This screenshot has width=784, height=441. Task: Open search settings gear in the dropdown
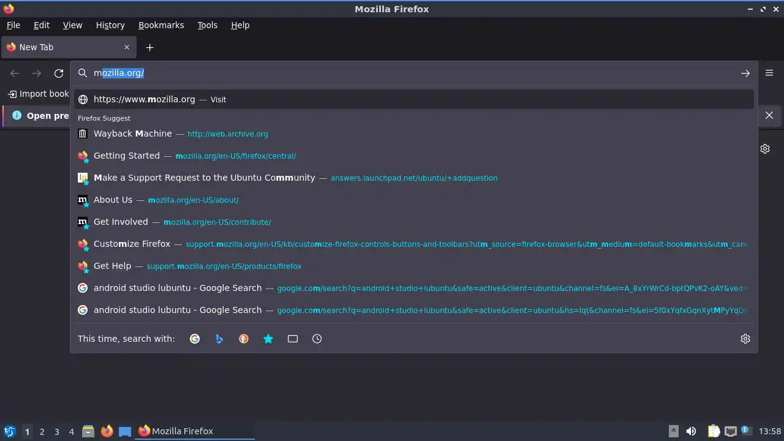pyautogui.click(x=745, y=339)
